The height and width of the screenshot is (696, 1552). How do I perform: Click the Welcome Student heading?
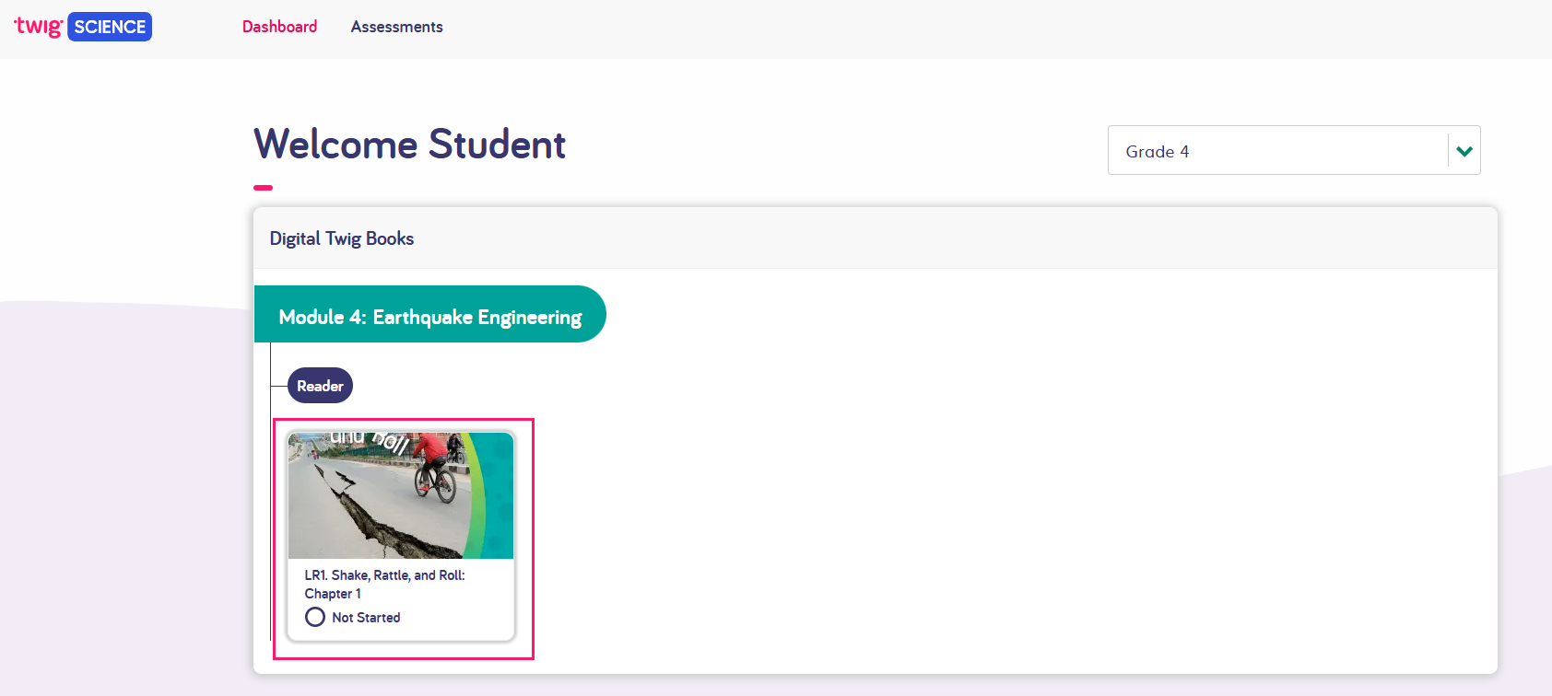[x=409, y=145]
